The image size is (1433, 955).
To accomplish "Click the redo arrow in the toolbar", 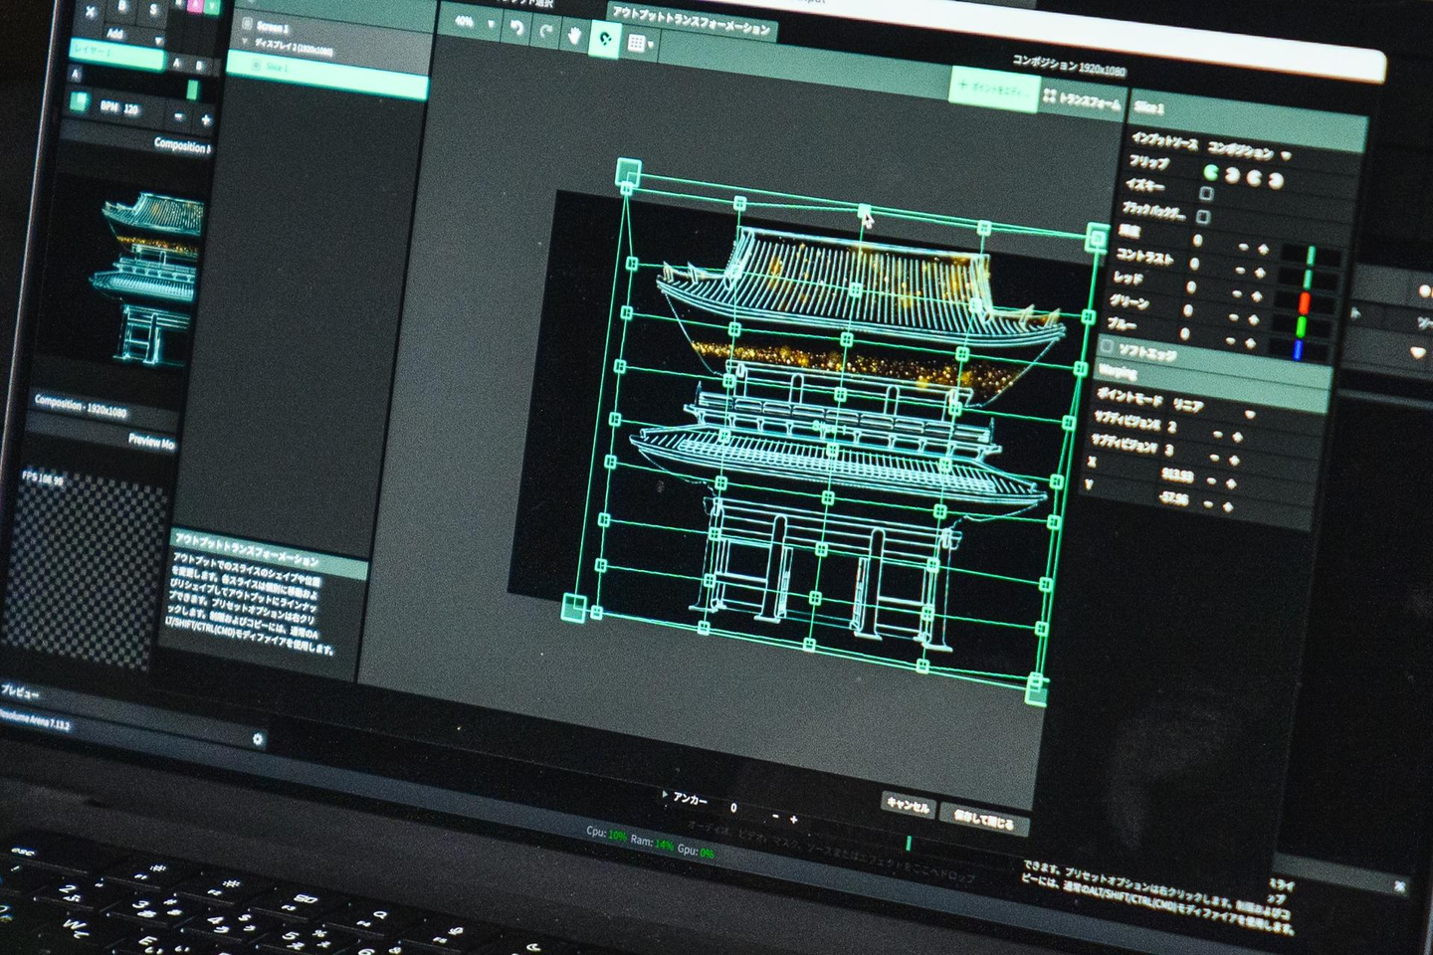I will 545,31.
